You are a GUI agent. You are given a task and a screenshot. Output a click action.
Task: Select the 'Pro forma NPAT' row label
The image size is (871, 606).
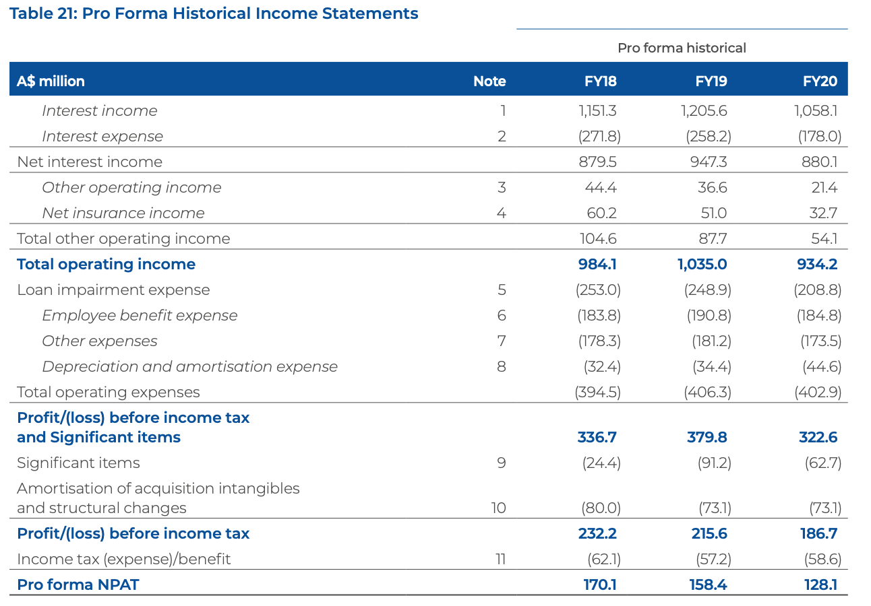78,584
